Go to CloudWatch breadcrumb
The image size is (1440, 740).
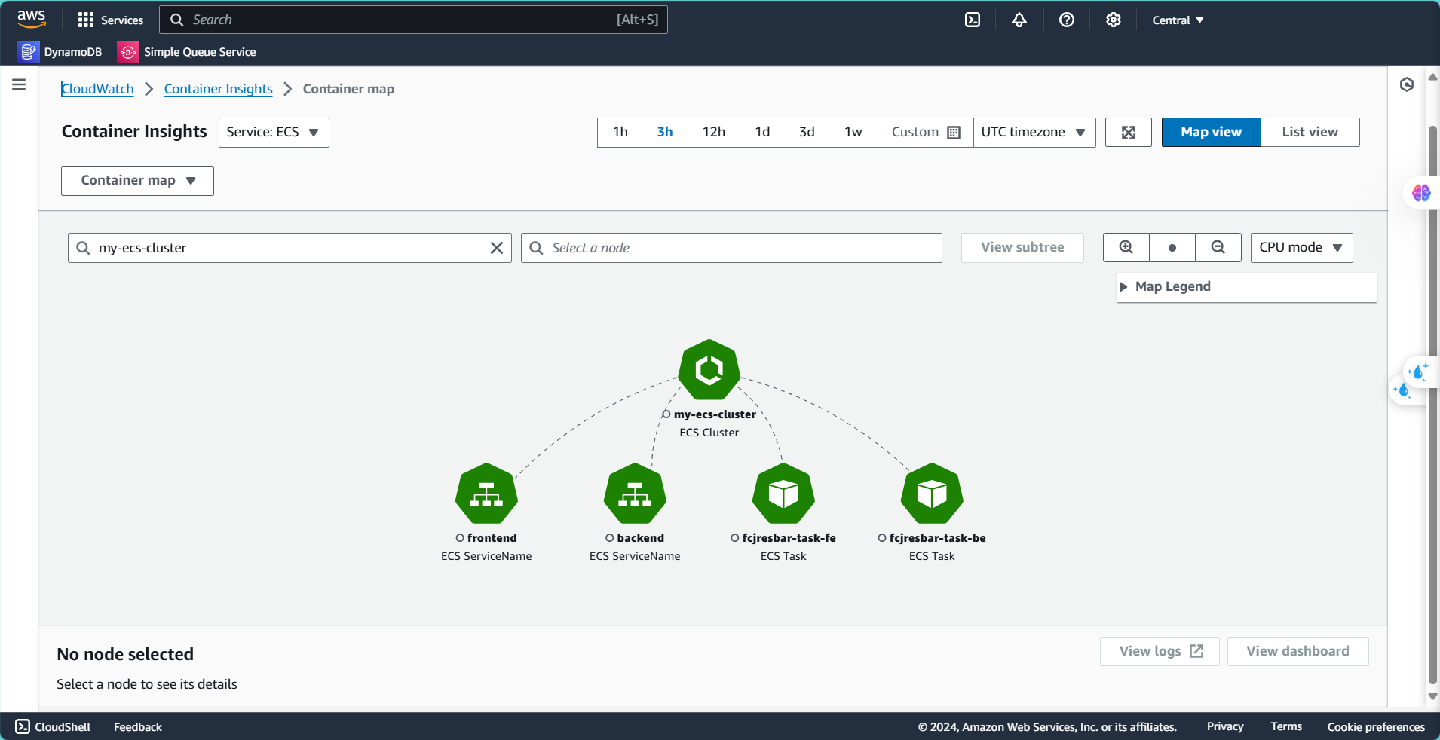tap(97, 89)
